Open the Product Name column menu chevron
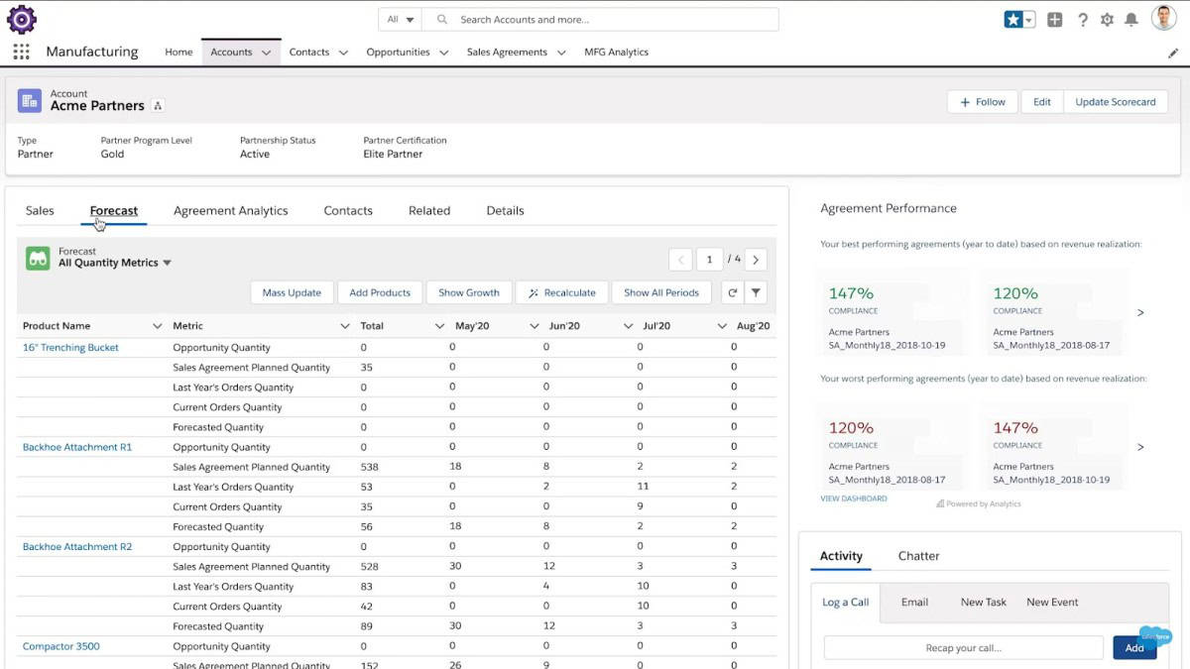The width and height of the screenshot is (1190, 669). 157,326
